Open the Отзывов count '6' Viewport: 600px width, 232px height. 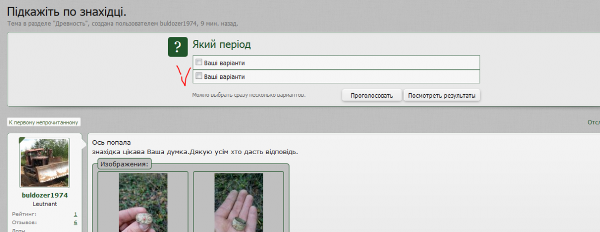pyautogui.click(x=75, y=223)
